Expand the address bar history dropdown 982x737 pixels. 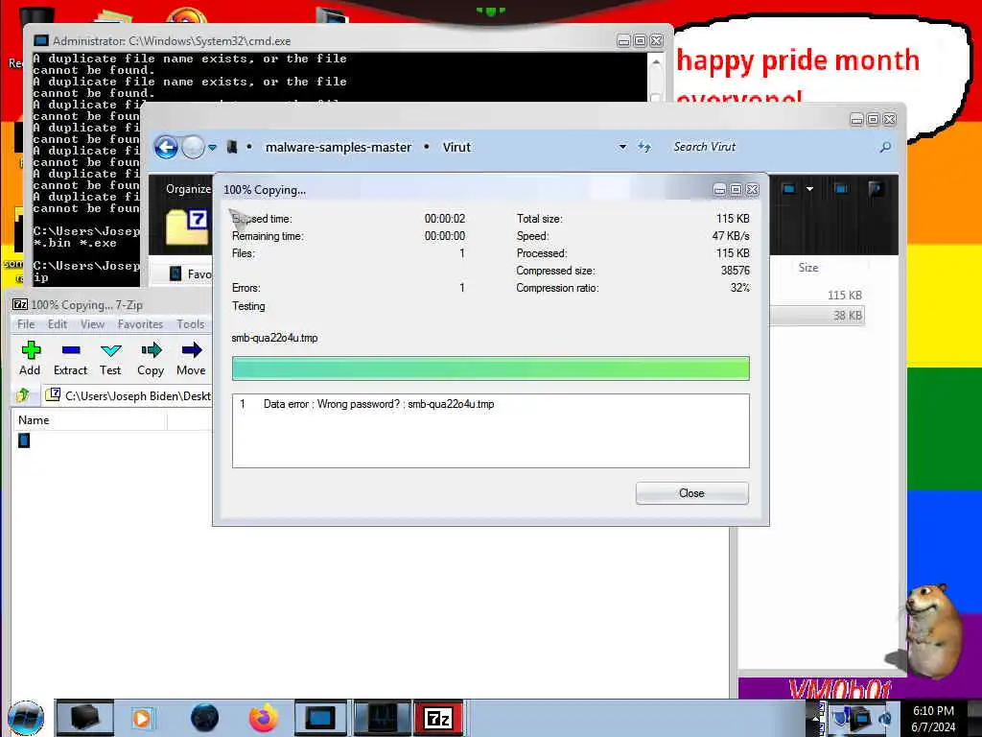click(622, 147)
